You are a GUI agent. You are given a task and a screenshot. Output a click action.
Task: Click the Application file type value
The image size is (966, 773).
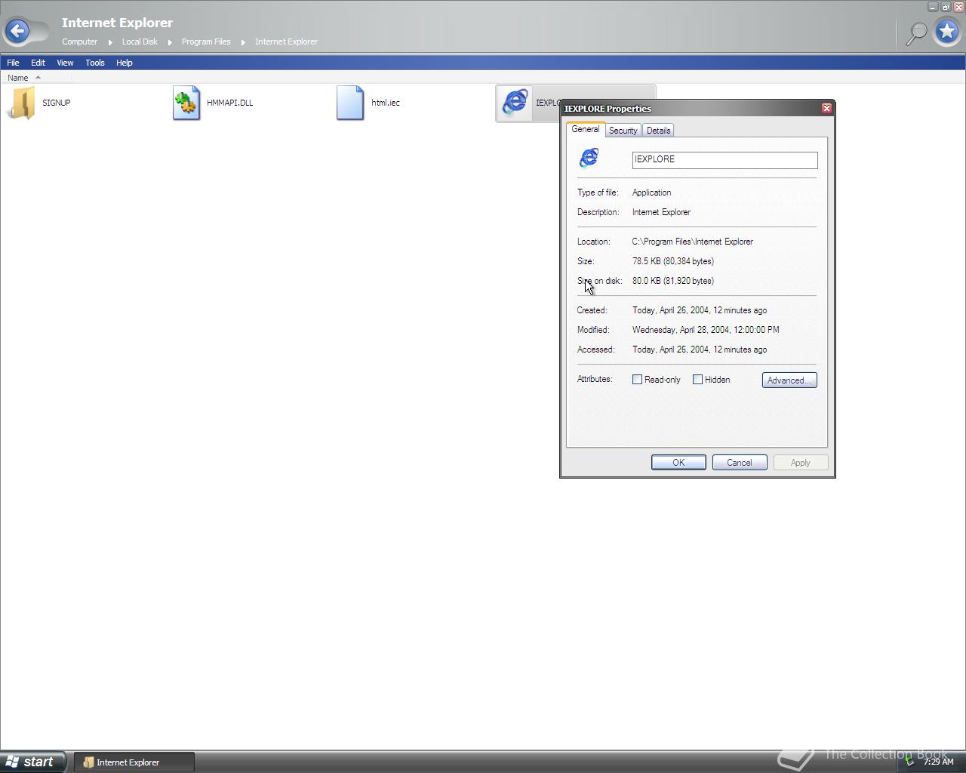pyautogui.click(x=651, y=192)
